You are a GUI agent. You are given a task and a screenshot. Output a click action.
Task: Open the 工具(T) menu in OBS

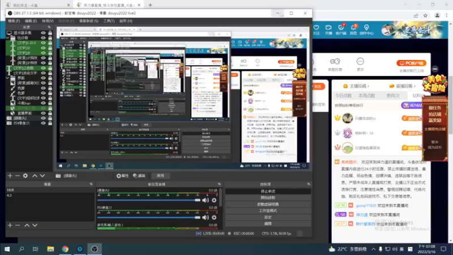pos(109,21)
